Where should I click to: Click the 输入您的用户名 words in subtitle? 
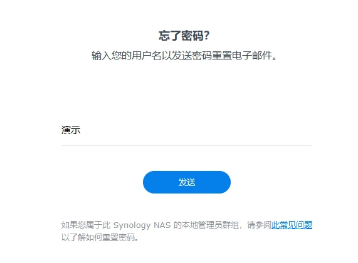click(127, 56)
